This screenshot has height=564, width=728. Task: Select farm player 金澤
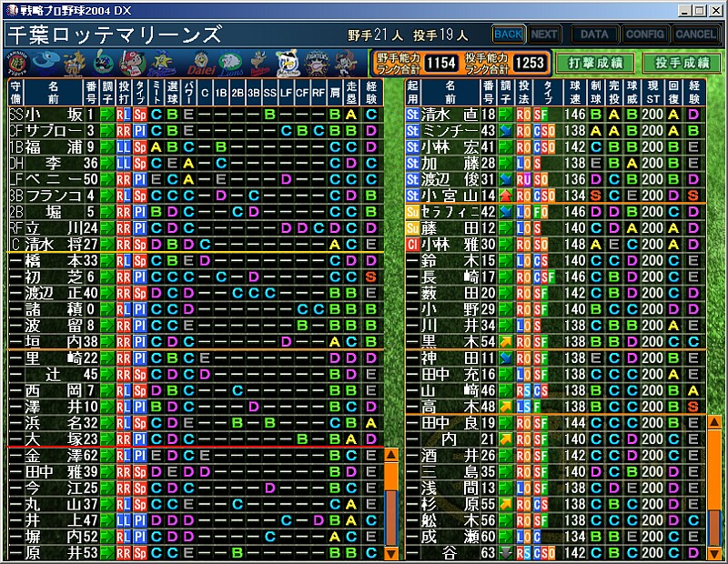tap(196, 456)
